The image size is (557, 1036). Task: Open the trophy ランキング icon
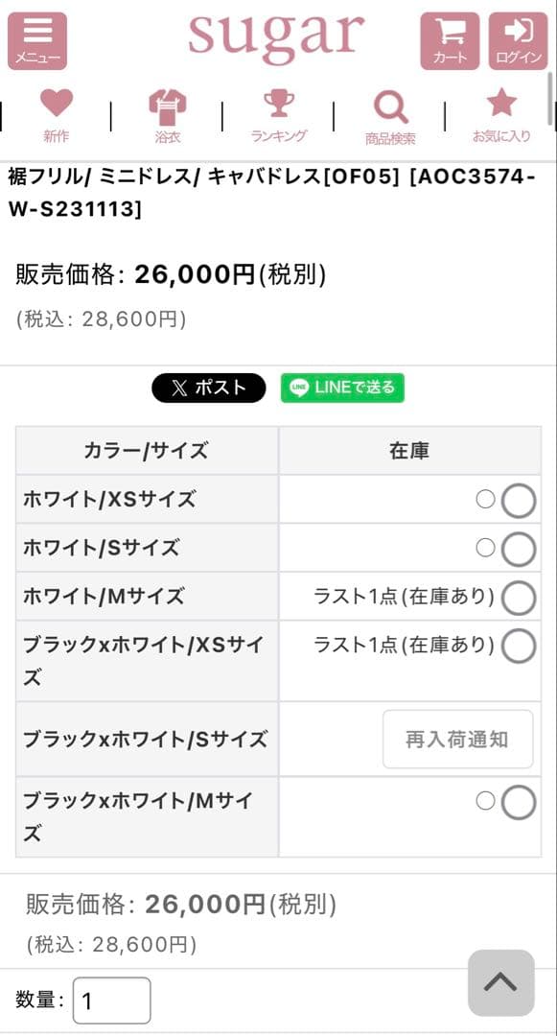click(278, 113)
